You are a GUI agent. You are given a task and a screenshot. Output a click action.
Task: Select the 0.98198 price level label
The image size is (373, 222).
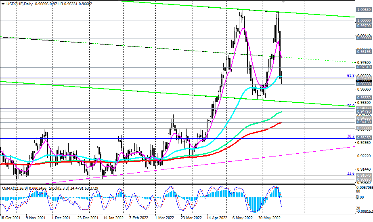[x=364, y=51]
